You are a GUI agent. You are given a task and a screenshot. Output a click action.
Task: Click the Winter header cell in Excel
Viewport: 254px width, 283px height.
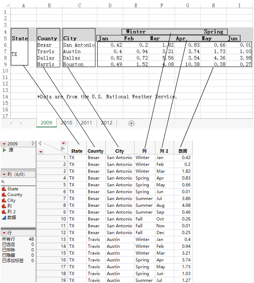click(136, 32)
